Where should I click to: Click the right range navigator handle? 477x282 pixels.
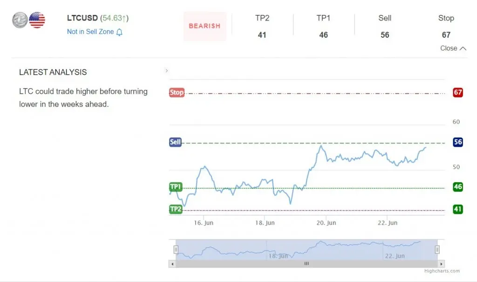[437, 250]
